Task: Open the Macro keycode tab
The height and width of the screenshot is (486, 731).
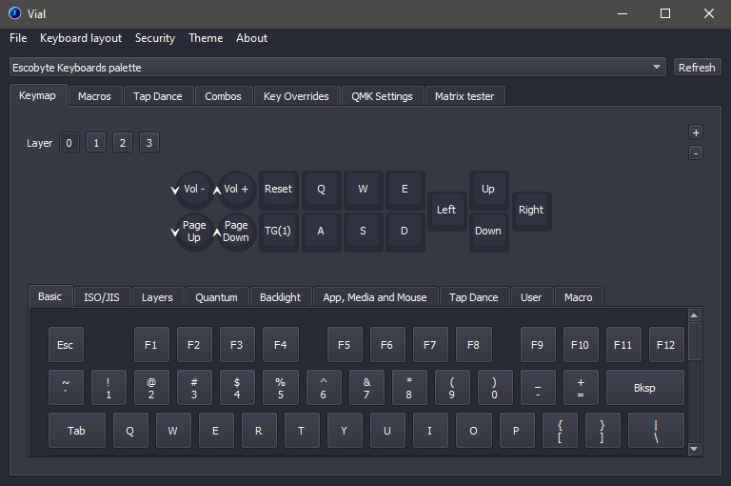Action: pyautogui.click(x=578, y=297)
